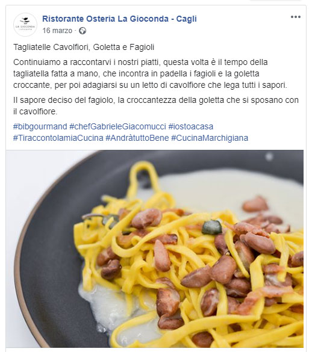Click the #AndràtuttoBene hashtag

(137, 138)
